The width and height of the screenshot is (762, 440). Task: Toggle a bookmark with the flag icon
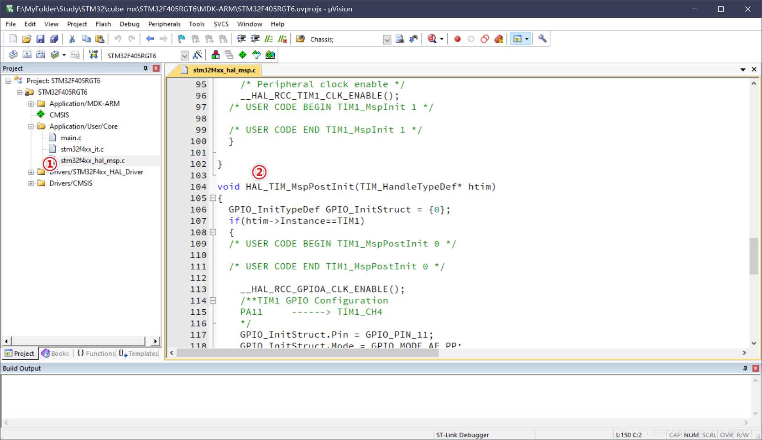(182, 39)
